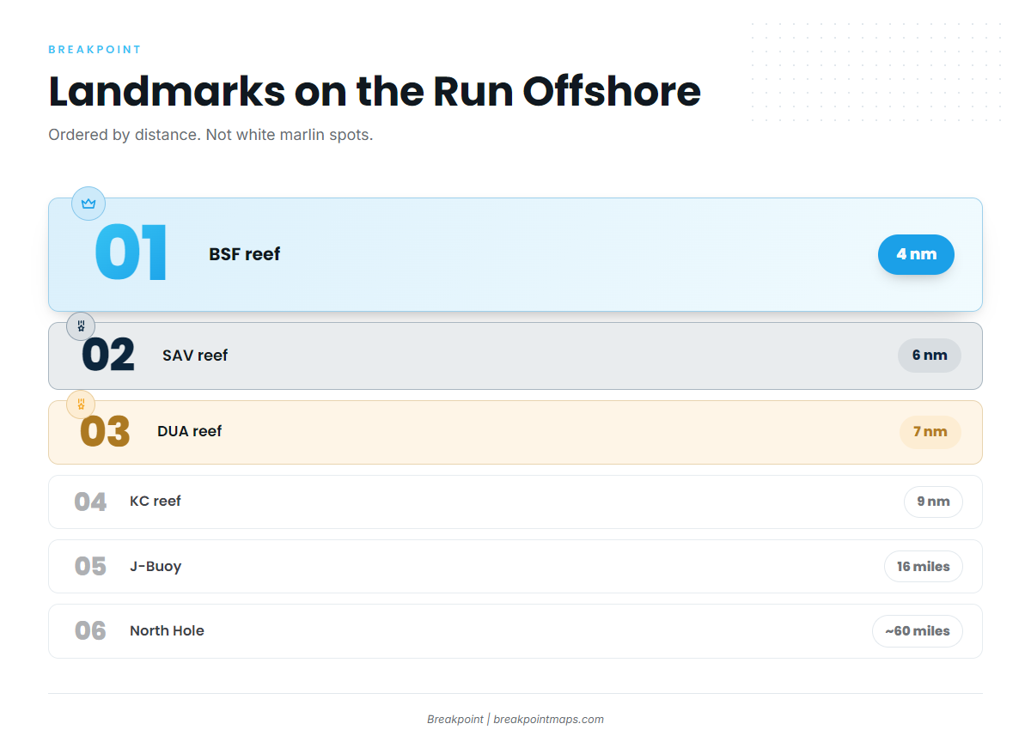Click the medal icon on the SAV reef card
The image size is (1031, 748).
pos(81,326)
